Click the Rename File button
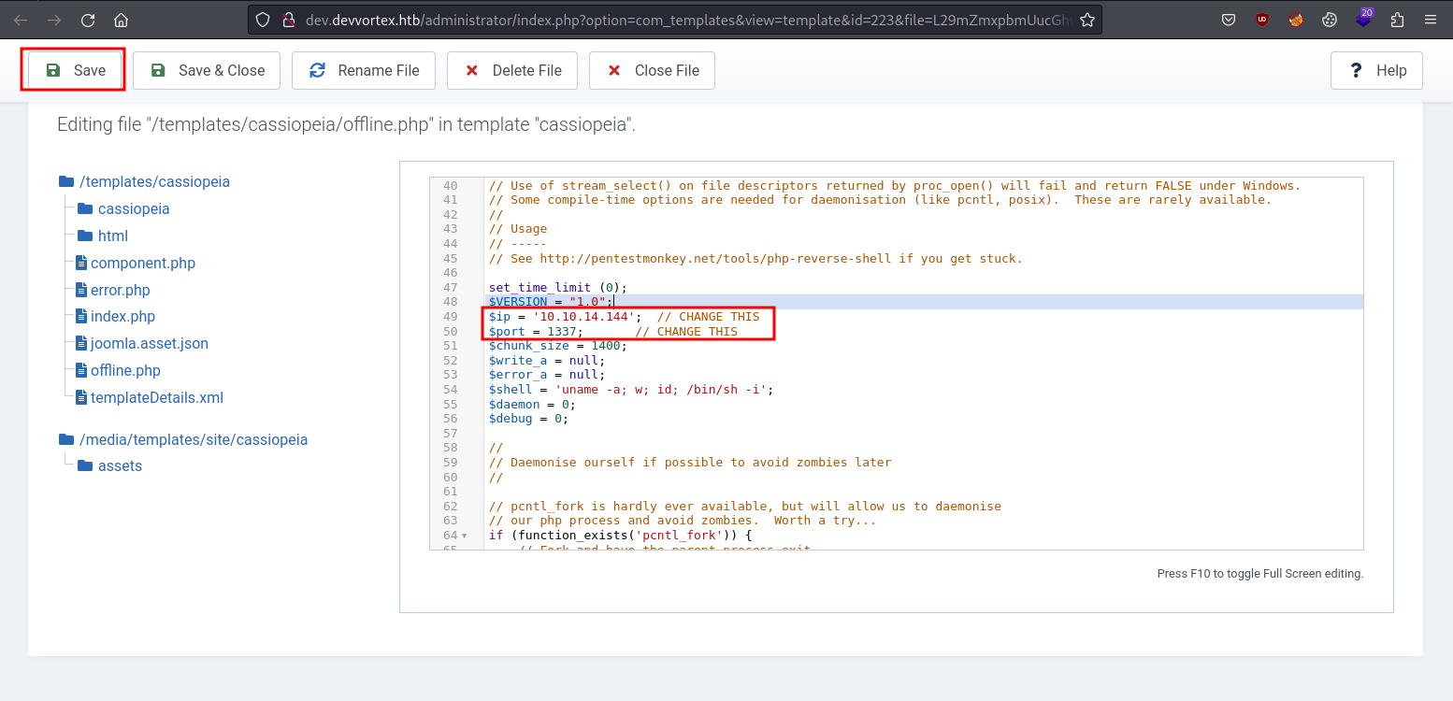1453x701 pixels. pos(364,70)
